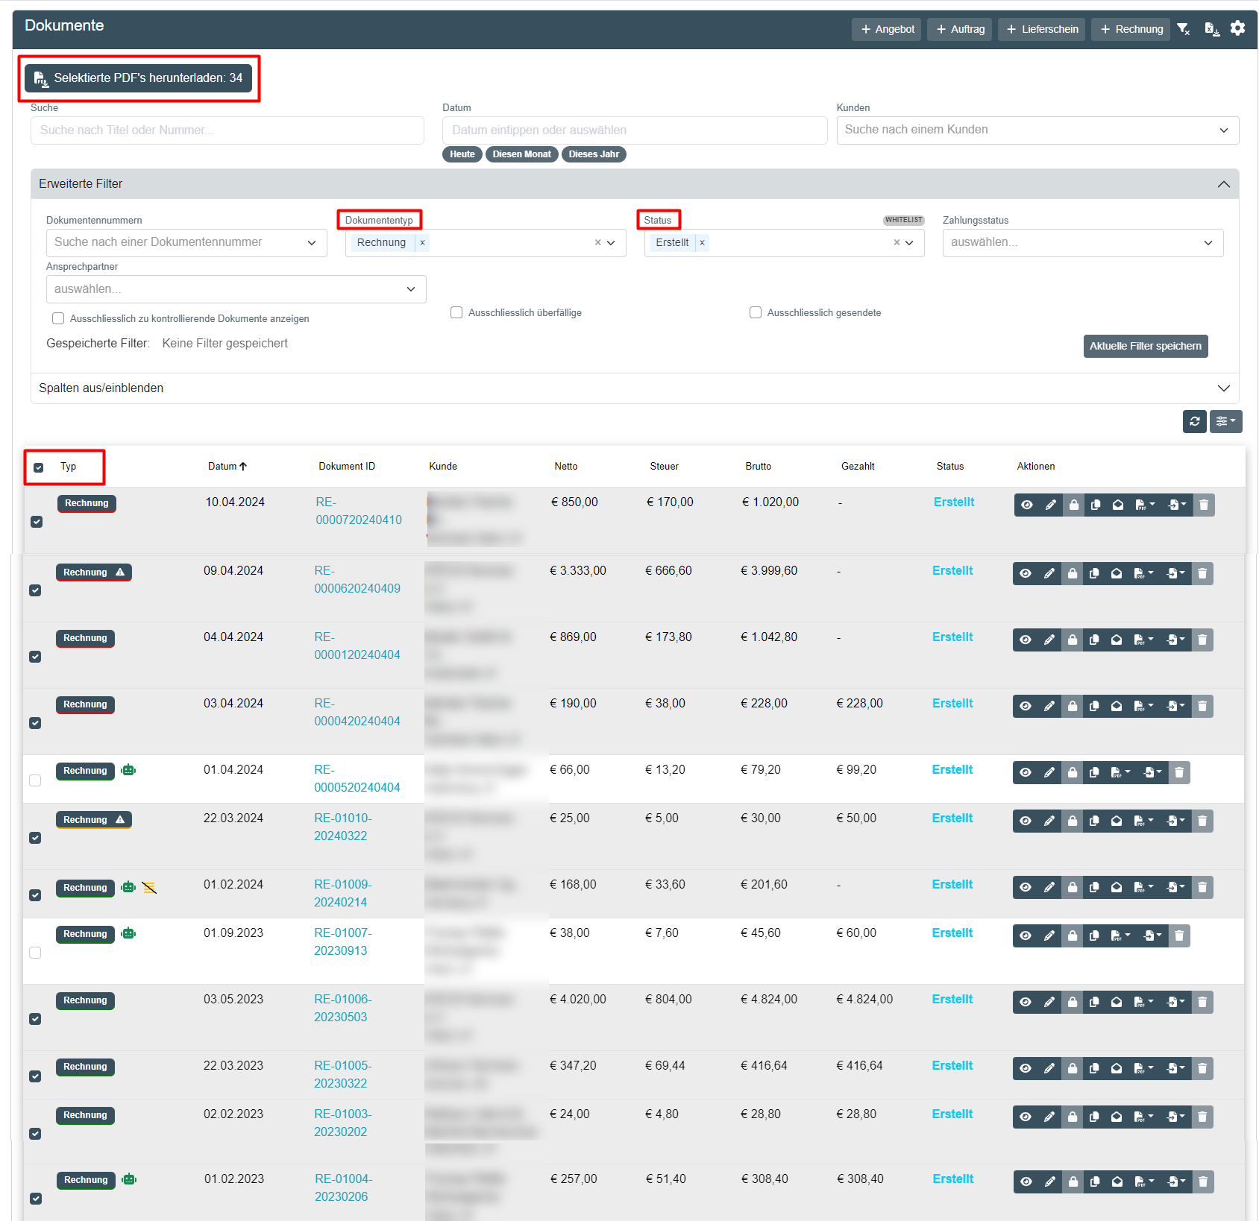Check the box for invoice RE-0000520240404
Screen dimensions: 1259x1221
tap(35, 780)
